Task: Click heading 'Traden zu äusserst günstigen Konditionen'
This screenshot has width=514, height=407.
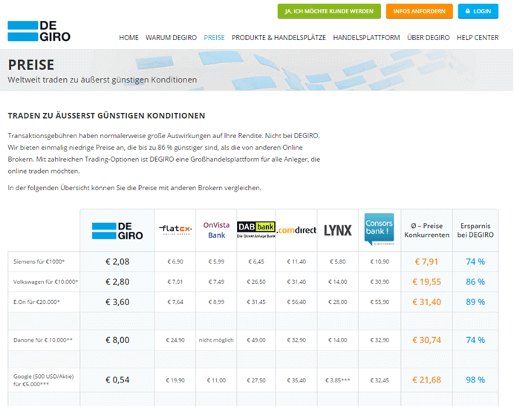Action: 106,116
